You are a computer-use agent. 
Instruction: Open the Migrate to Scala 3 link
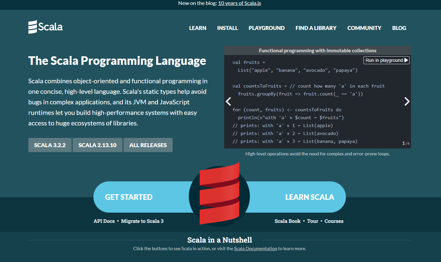(142, 221)
